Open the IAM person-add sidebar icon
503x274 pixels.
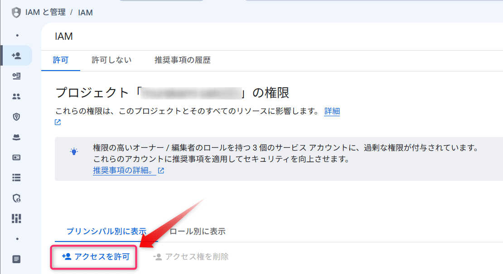coord(16,56)
